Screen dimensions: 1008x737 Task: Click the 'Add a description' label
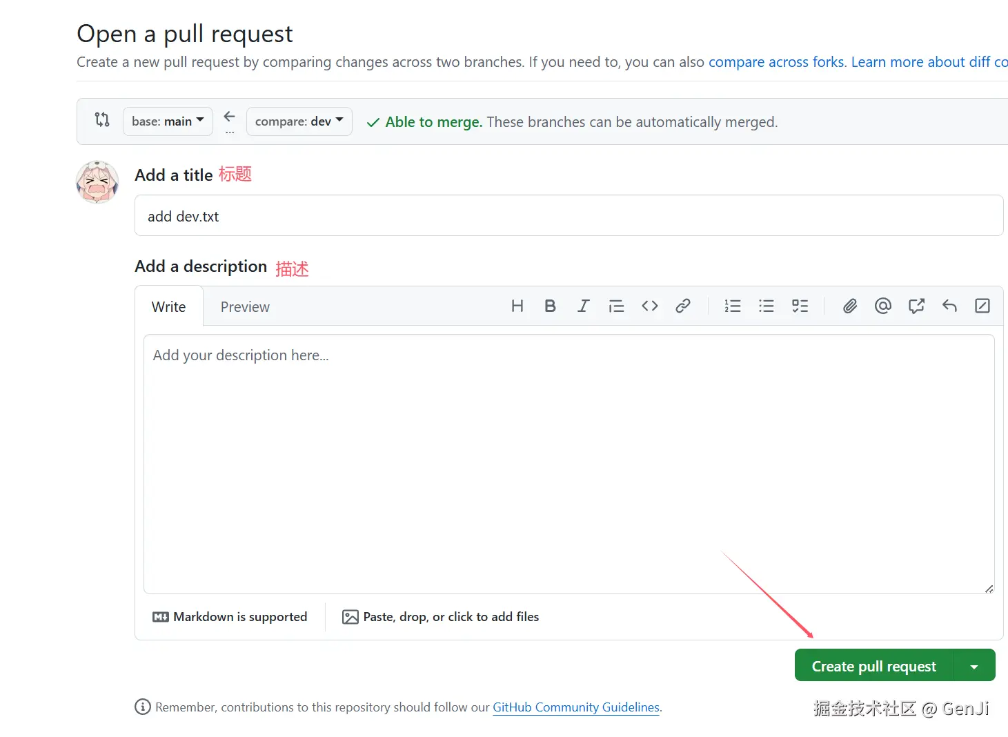coord(201,266)
